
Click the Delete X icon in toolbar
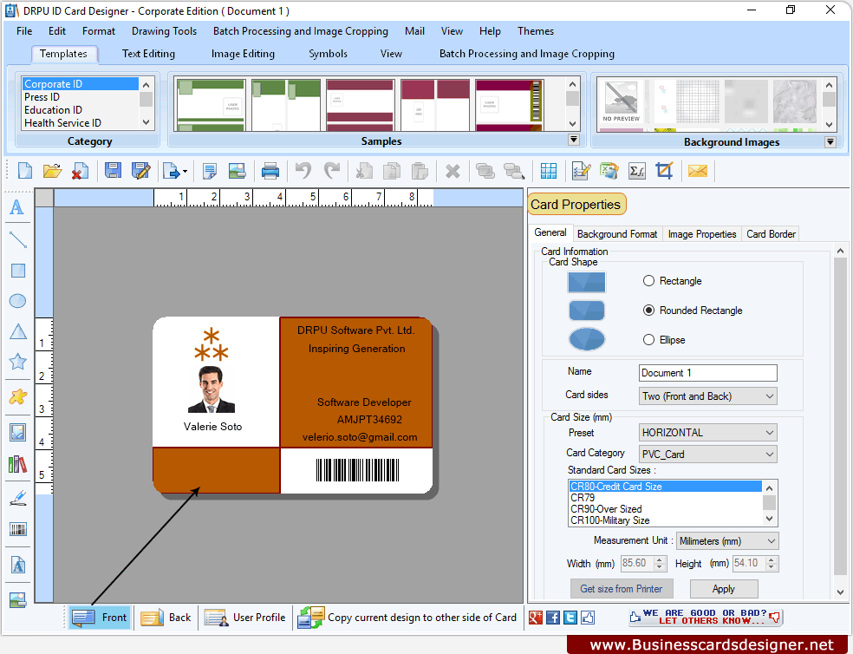click(453, 172)
